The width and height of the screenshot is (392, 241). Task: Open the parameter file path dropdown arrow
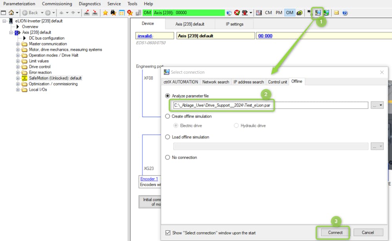(x=381, y=105)
